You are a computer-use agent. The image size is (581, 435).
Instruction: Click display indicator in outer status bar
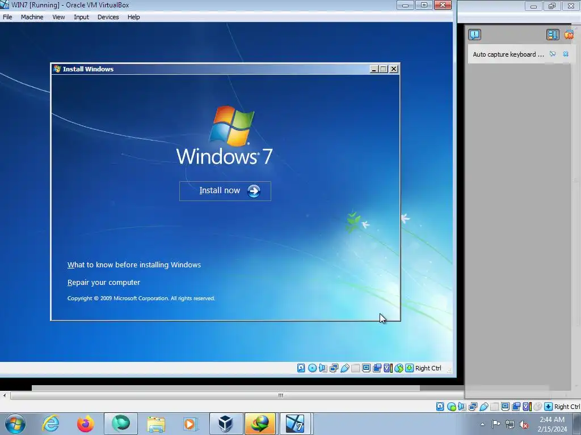click(505, 407)
